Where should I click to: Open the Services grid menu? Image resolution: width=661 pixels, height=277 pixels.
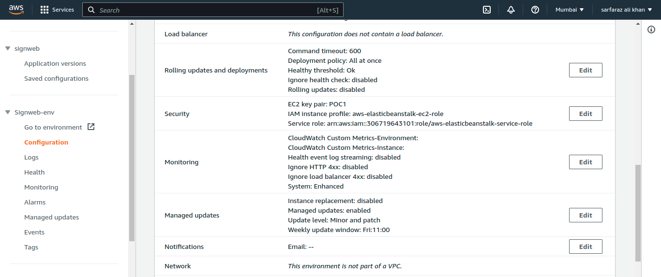tap(45, 10)
